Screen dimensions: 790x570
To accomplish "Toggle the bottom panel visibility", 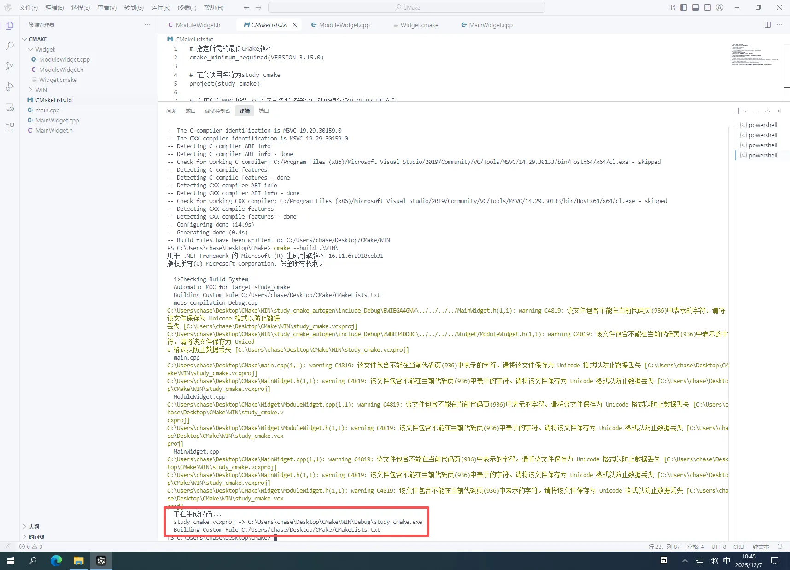I will pyautogui.click(x=696, y=7).
